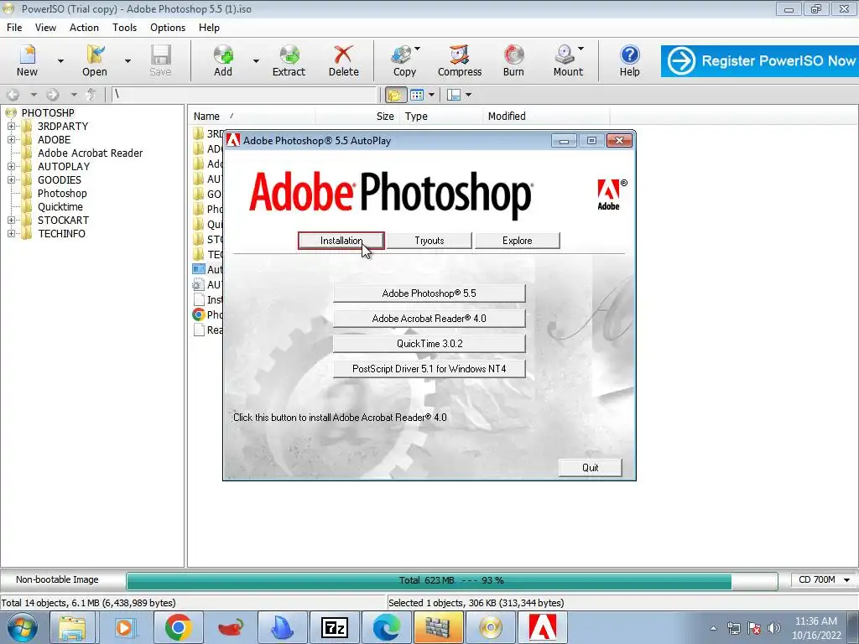Open the View menu
Screen dimensions: 859x644
(45, 28)
